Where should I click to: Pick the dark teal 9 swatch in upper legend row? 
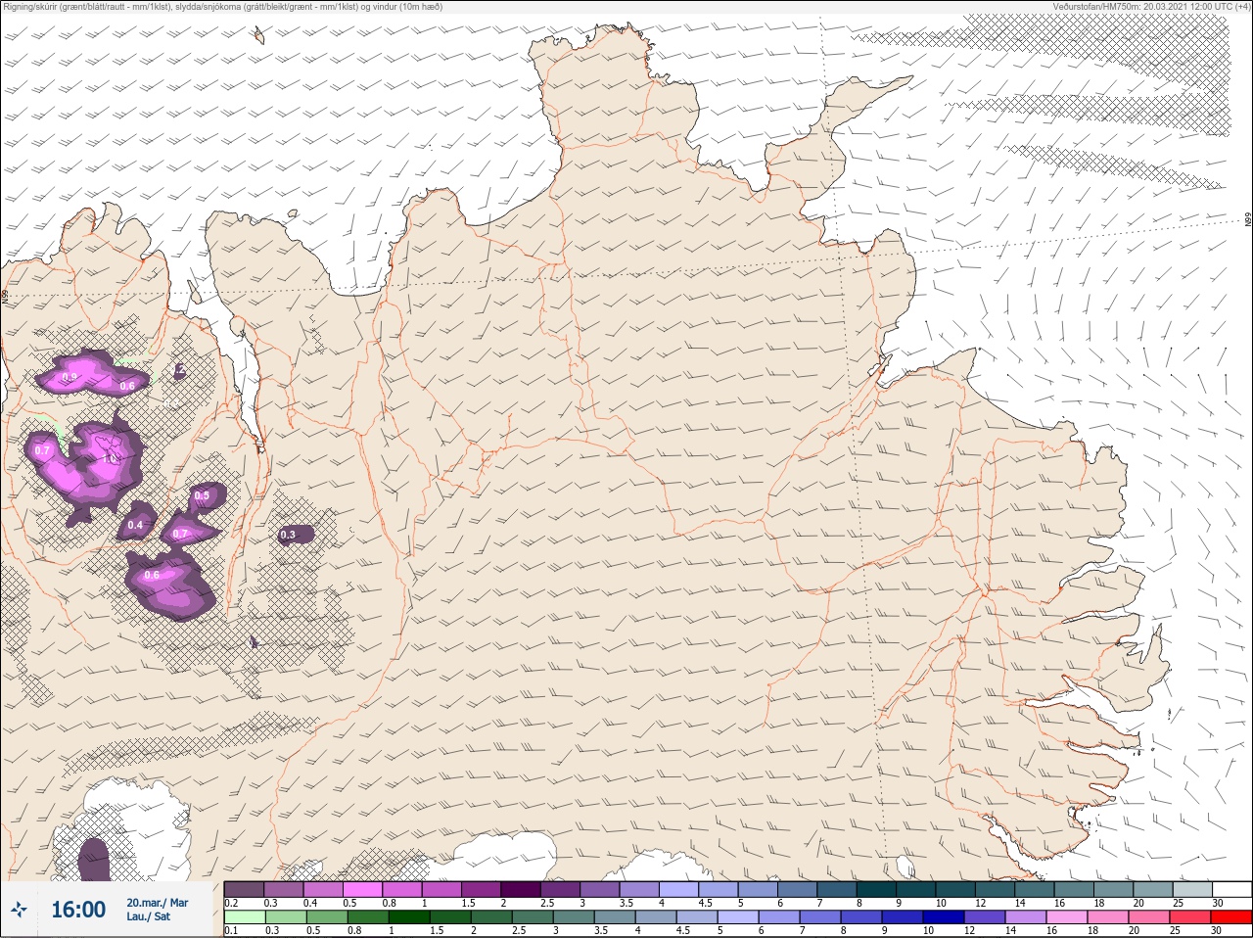(x=915, y=889)
